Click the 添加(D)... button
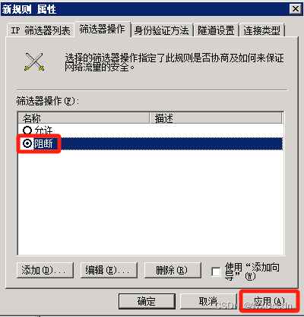 pyautogui.click(x=45, y=270)
